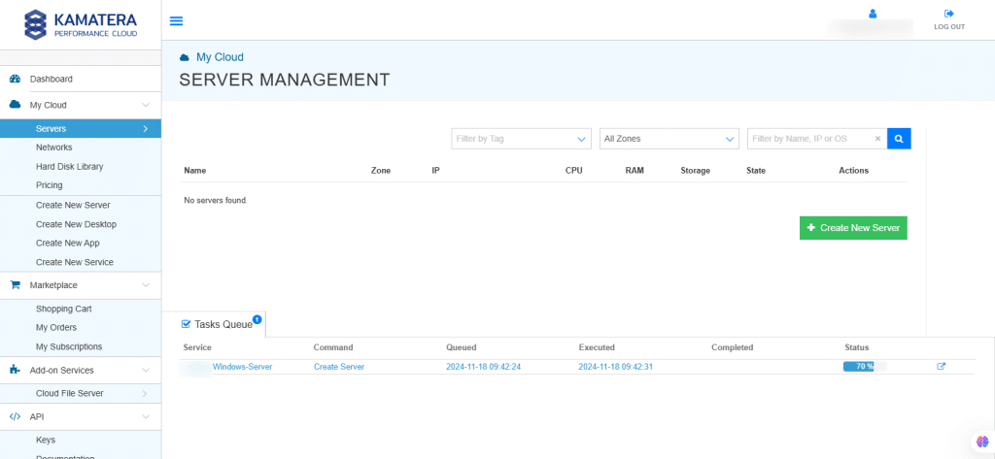
Task: Open Dashboard from the sidebar
Action: click(51, 79)
